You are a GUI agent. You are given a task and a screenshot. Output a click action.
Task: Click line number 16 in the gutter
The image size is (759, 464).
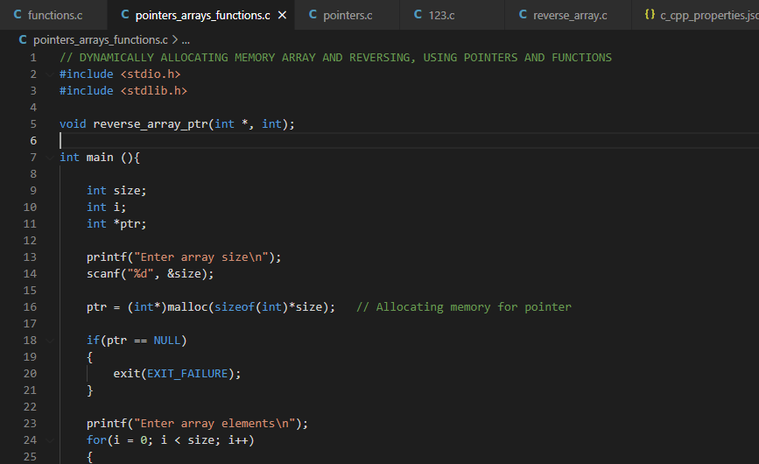click(30, 306)
